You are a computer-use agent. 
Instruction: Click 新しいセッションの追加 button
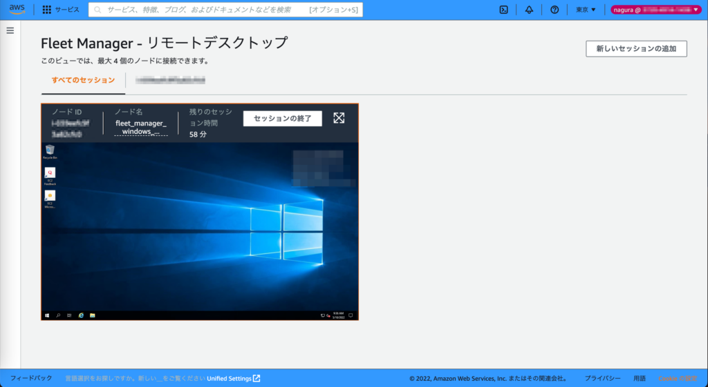tap(636, 49)
